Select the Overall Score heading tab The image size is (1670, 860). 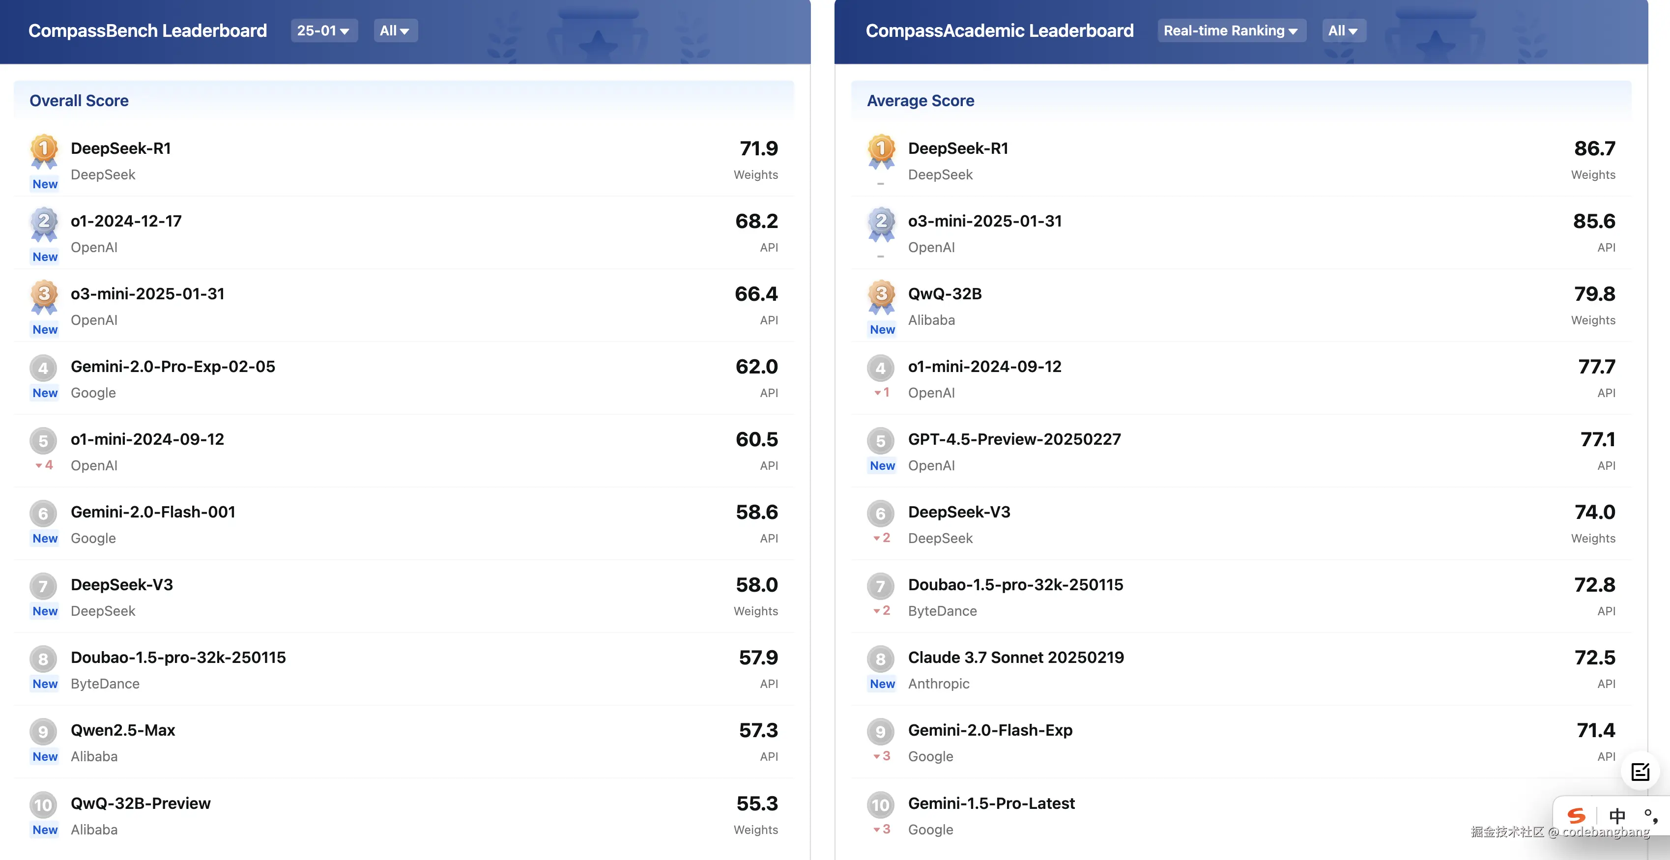79,100
